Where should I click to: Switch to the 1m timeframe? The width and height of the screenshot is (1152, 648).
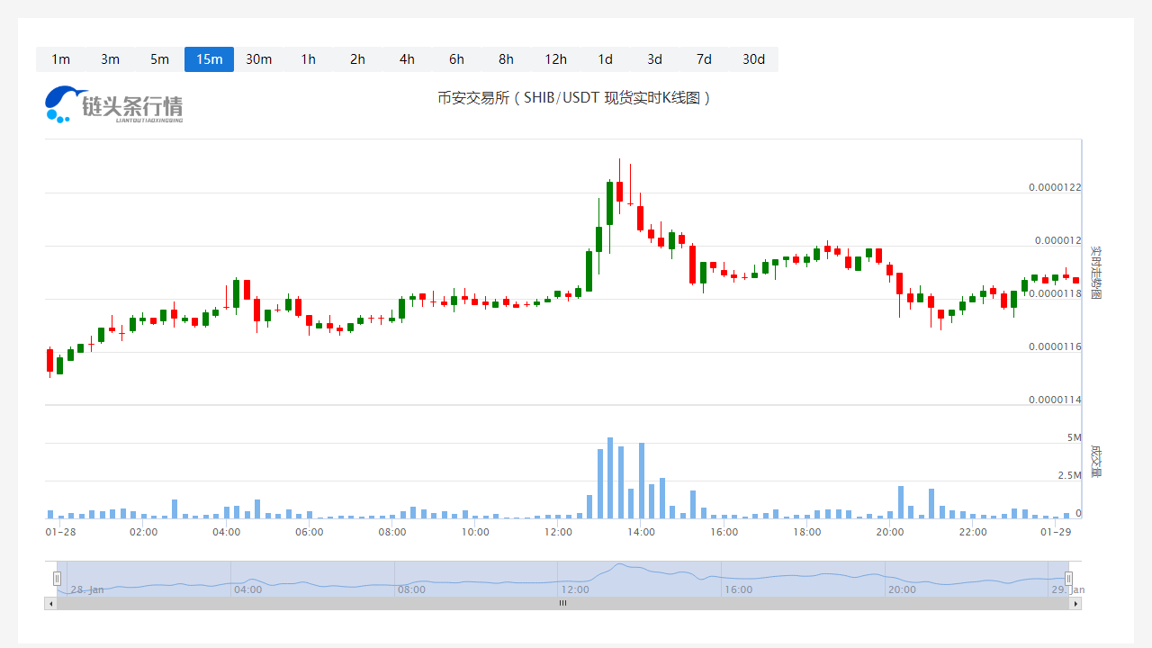[x=60, y=59]
